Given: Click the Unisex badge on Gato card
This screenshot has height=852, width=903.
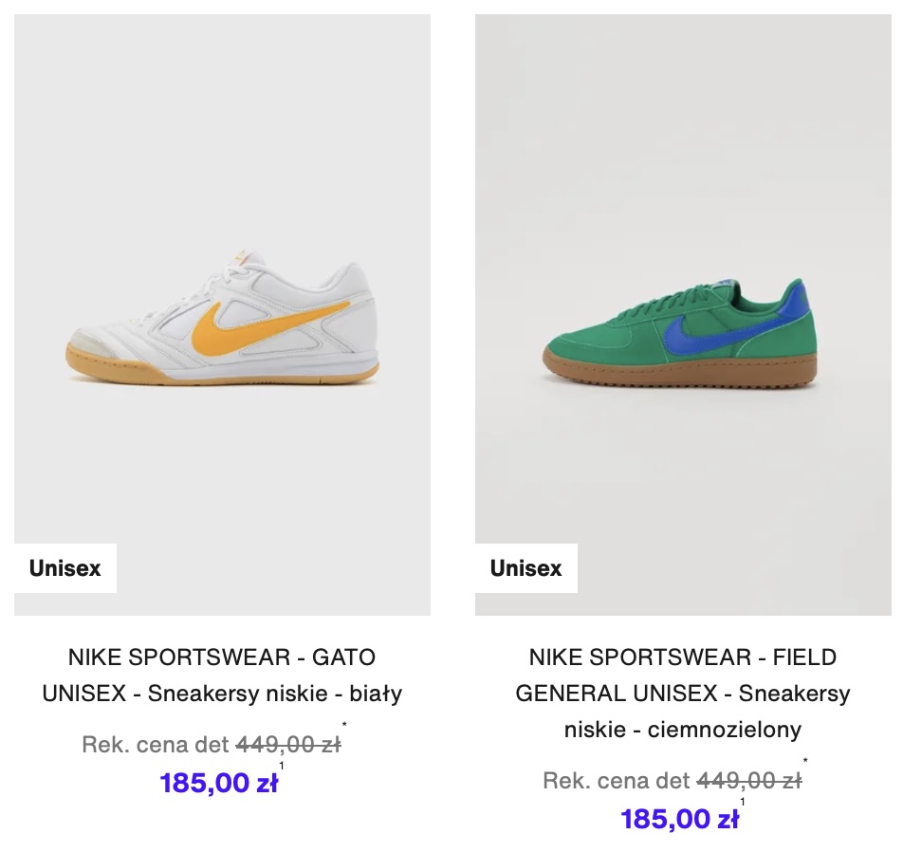Looking at the screenshot, I should [x=65, y=568].
